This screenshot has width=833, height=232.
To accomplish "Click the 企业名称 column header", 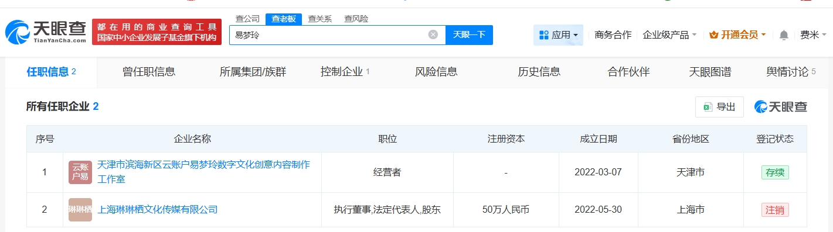I will click(x=192, y=139).
